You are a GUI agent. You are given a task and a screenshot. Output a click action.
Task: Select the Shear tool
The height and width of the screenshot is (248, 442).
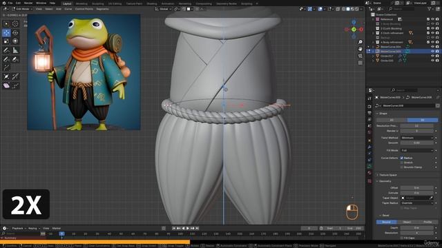[x=6, y=85]
